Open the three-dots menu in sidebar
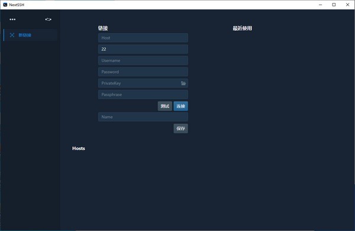Screen dimensions: 355x231 point(12,19)
